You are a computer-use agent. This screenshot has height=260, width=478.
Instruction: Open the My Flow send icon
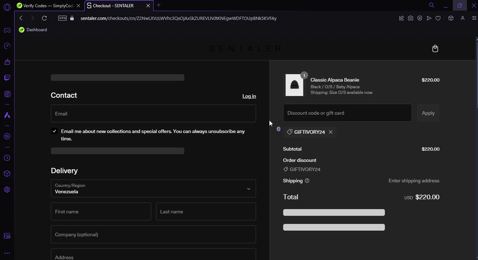click(x=429, y=18)
